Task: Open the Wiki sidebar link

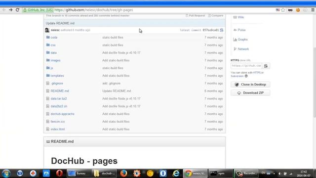Action: [x=241, y=17]
